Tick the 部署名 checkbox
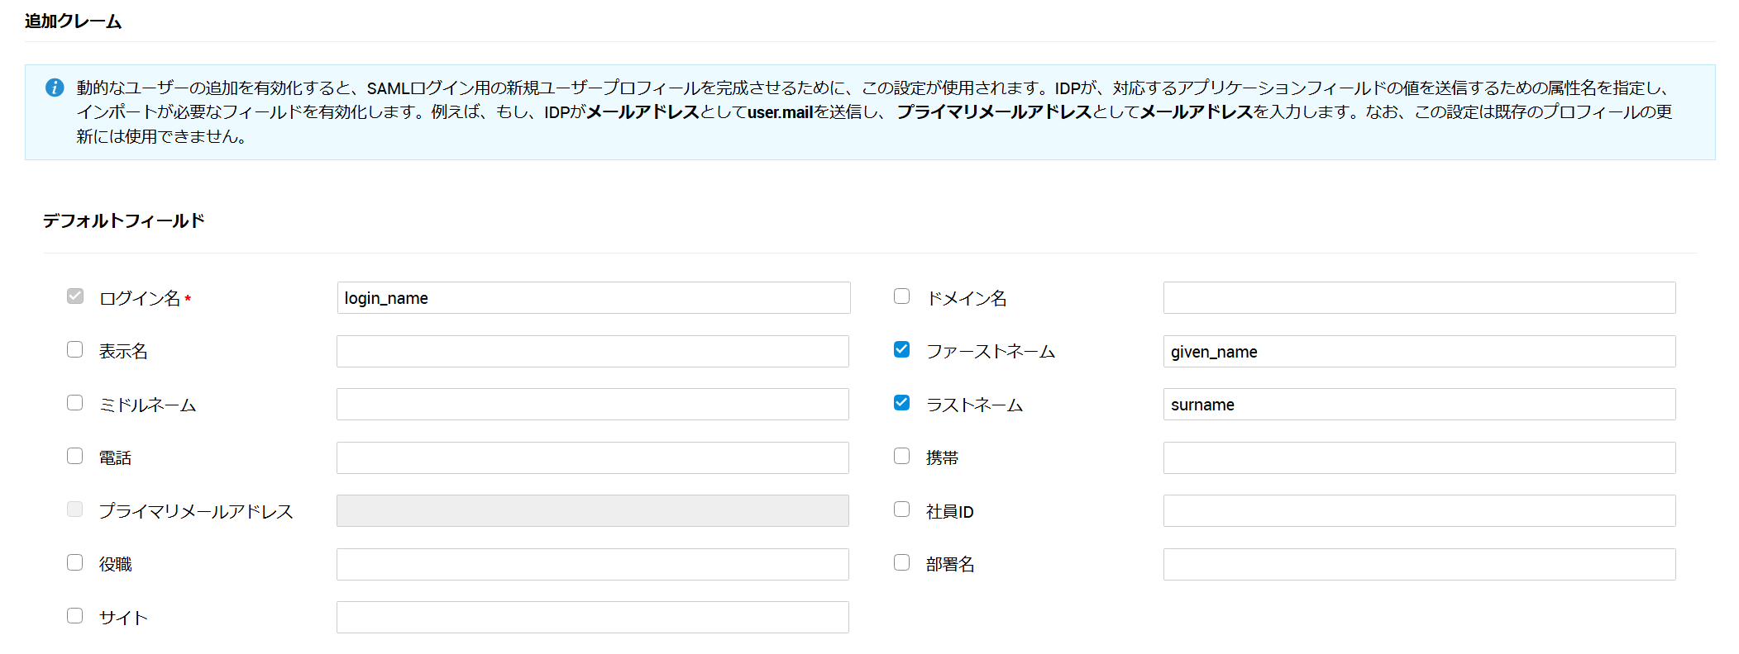Screen dimensions: 1739x654 pos(901,562)
